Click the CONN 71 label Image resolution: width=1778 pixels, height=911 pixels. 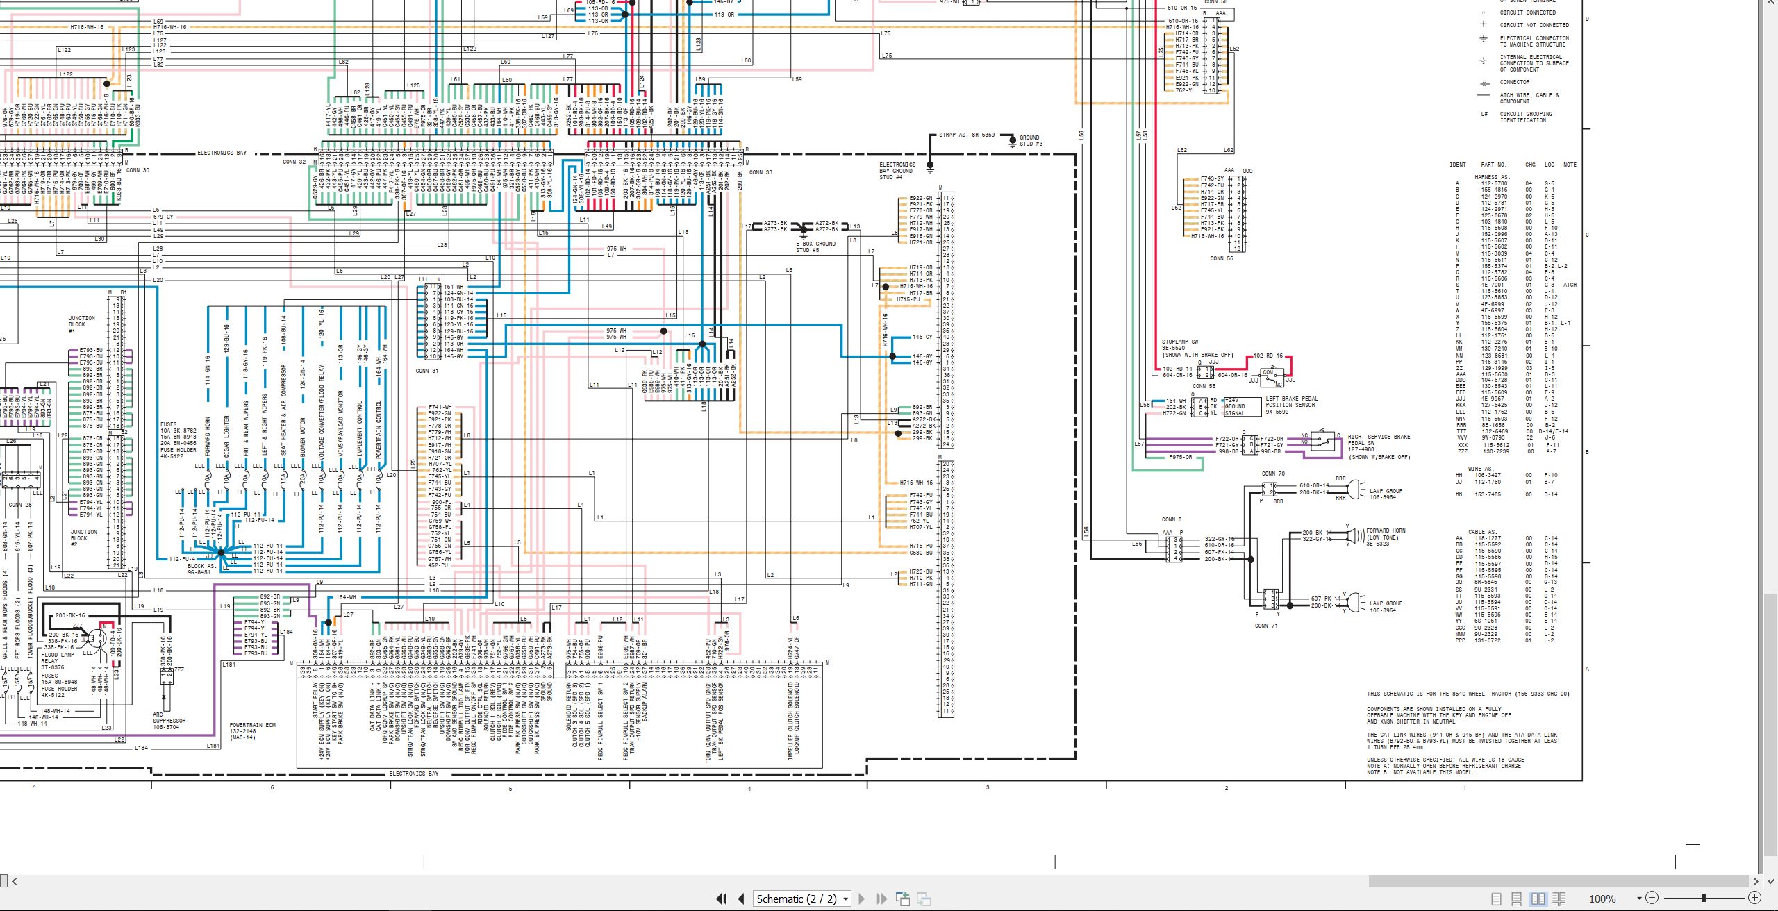point(1266,626)
